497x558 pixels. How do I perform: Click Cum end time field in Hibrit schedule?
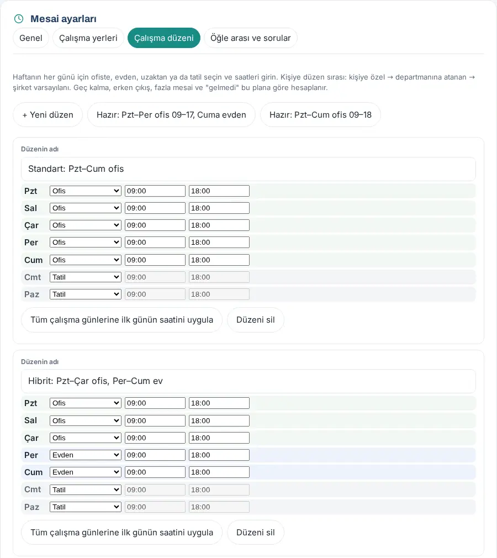coord(219,472)
